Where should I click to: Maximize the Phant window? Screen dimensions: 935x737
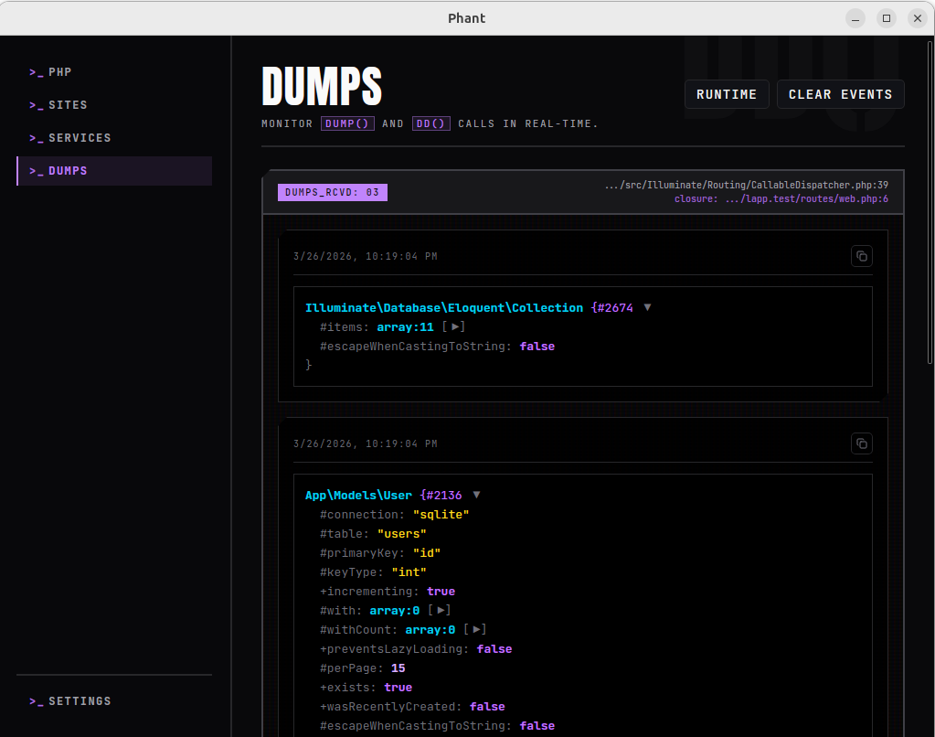pos(887,18)
